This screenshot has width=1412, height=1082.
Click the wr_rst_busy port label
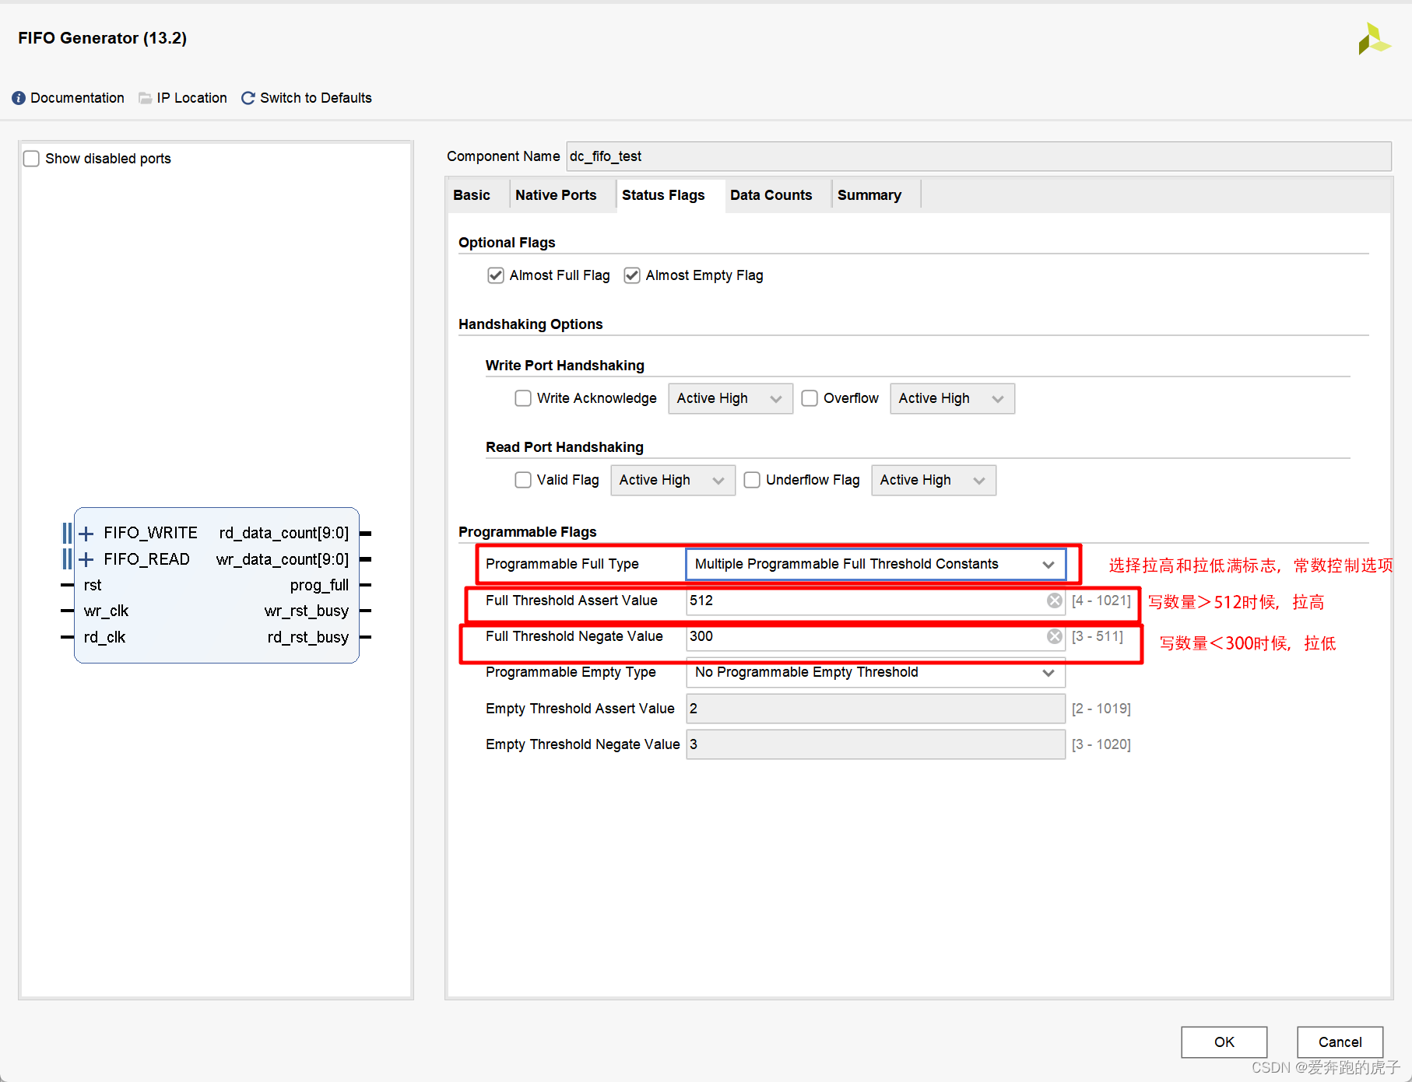307,611
